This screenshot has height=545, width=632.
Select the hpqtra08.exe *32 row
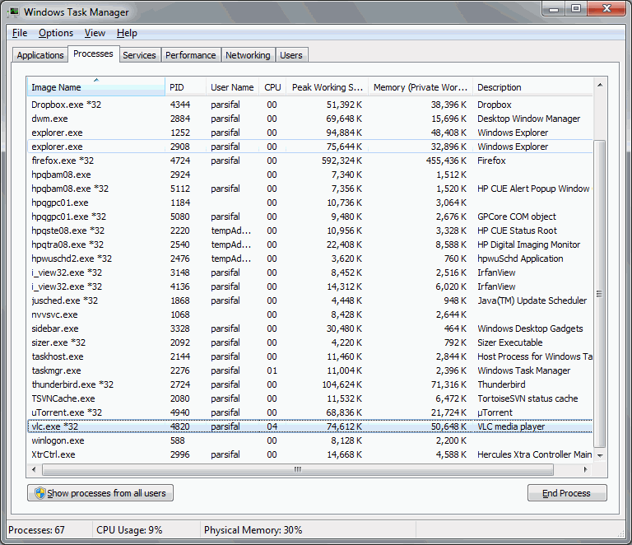click(x=310, y=245)
